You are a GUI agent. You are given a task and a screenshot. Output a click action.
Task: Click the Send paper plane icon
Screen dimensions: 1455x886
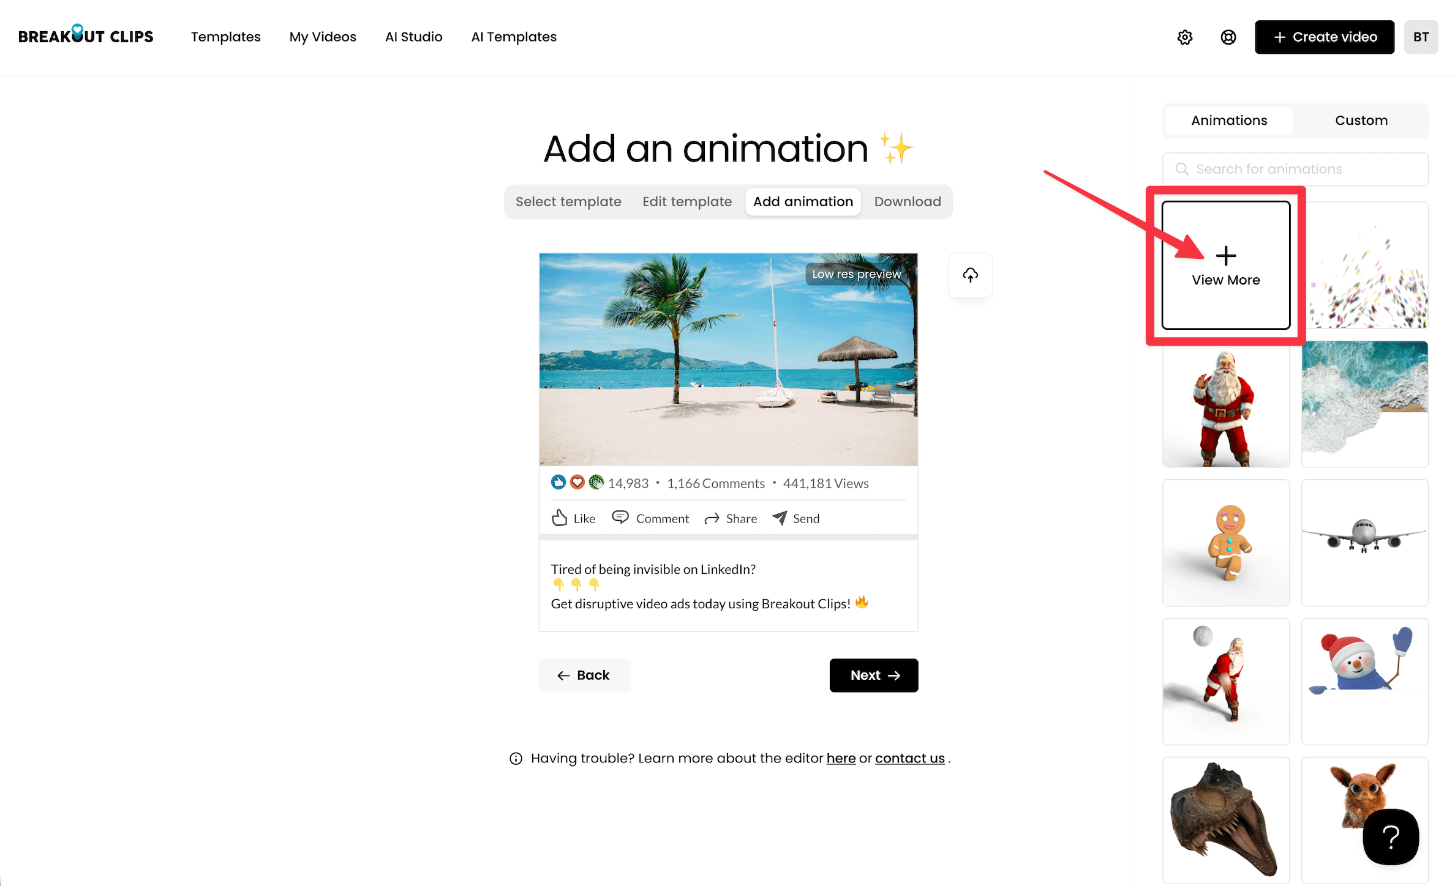tap(780, 518)
